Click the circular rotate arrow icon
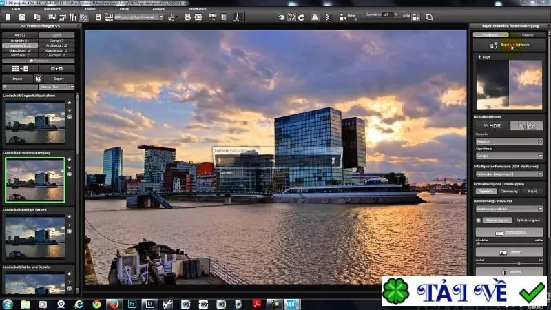Viewport: 551px width, 310px height. click(x=302, y=17)
